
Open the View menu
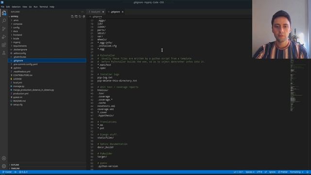(25, 7)
